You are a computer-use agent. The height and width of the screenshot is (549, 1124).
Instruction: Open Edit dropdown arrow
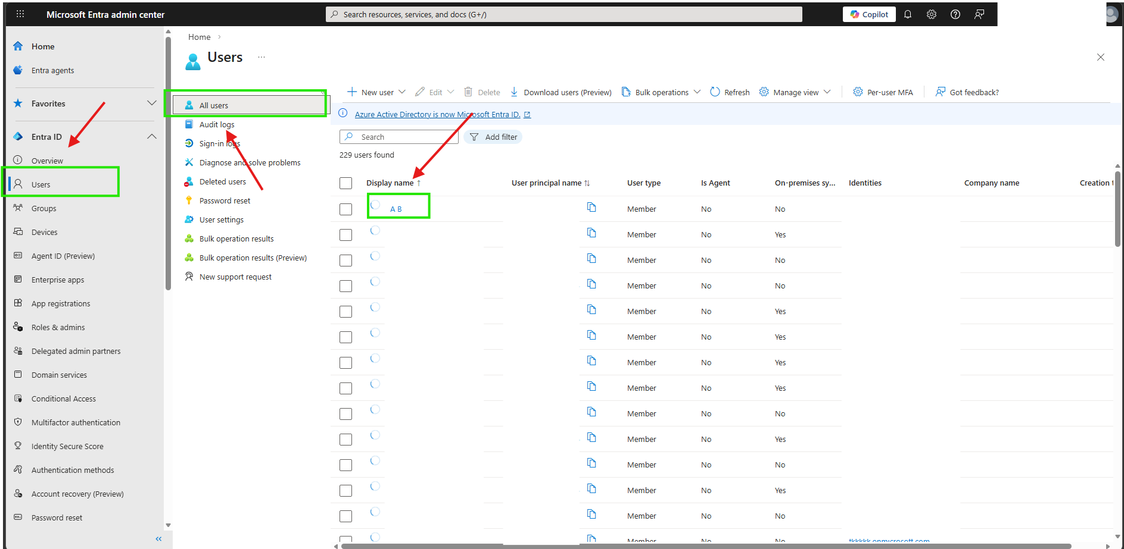[x=451, y=92]
